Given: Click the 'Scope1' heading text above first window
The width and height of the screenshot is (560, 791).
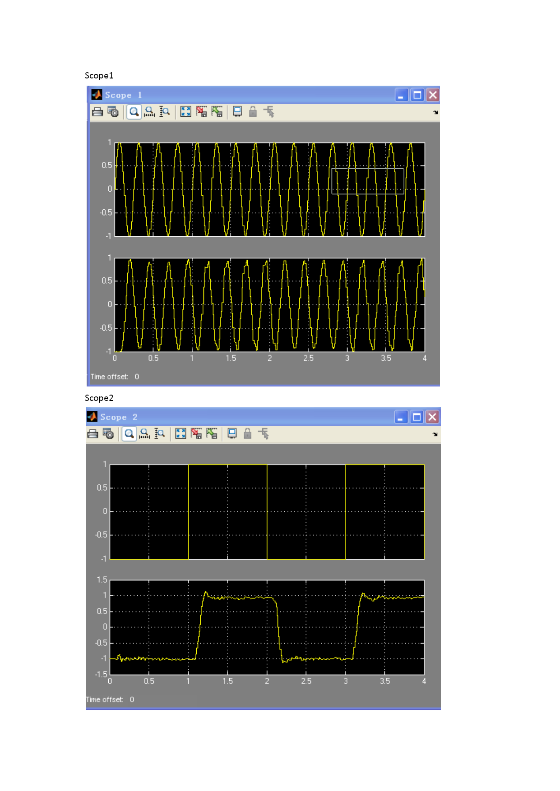Looking at the screenshot, I should [99, 75].
